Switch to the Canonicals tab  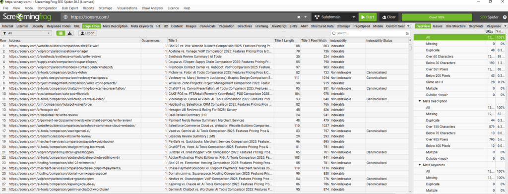pyautogui.click(x=208, y=26)
